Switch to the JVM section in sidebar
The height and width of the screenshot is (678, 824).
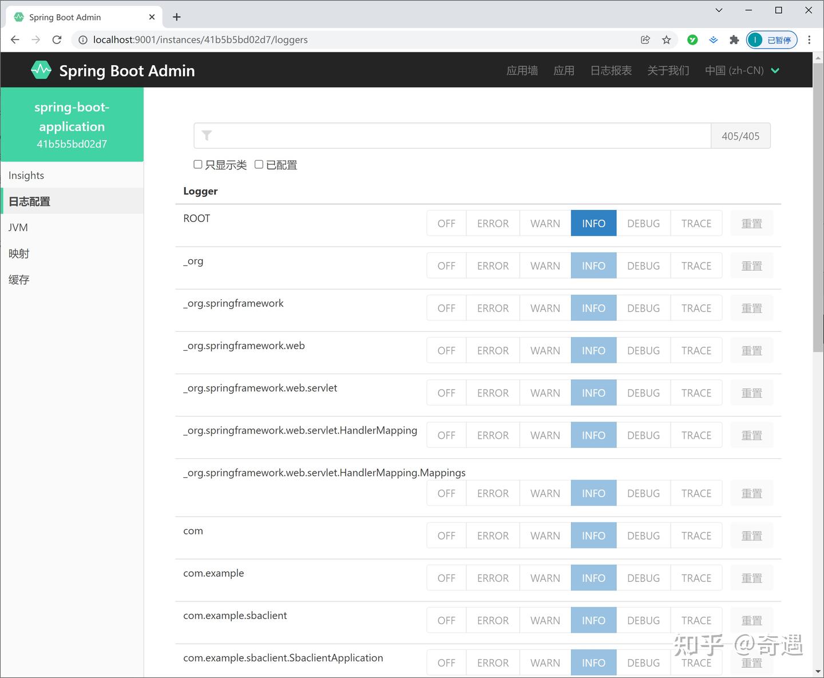pyautogui.click(x=18, y=227)
